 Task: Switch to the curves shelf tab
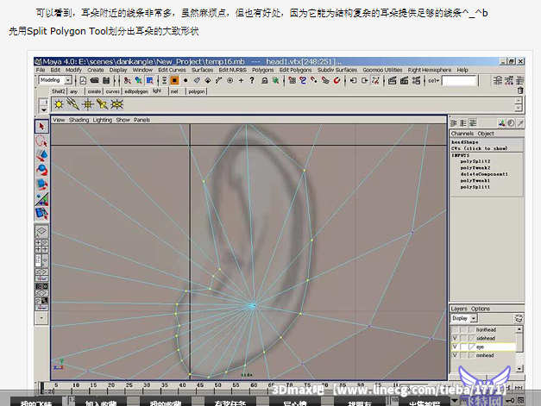pos(112,91)
